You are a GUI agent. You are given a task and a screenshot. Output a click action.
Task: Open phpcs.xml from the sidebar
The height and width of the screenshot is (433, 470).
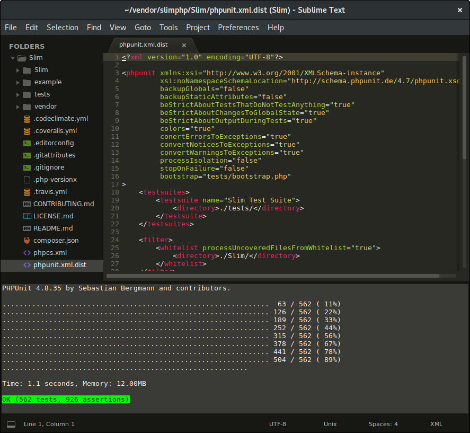(x=50, y=253)
